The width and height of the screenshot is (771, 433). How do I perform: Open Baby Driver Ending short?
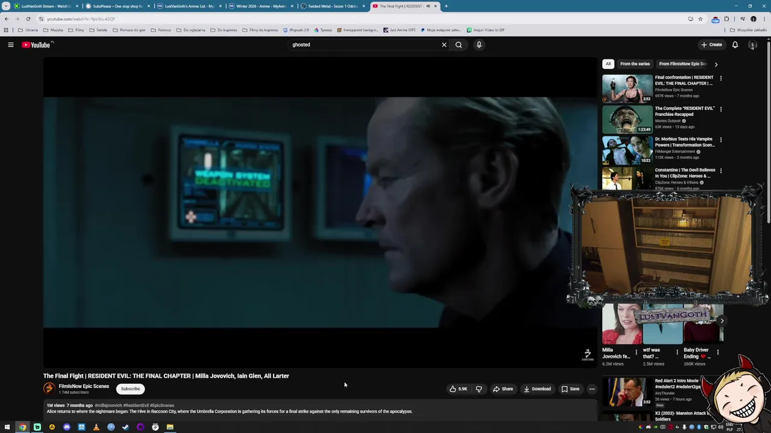(x=704, y=334)
